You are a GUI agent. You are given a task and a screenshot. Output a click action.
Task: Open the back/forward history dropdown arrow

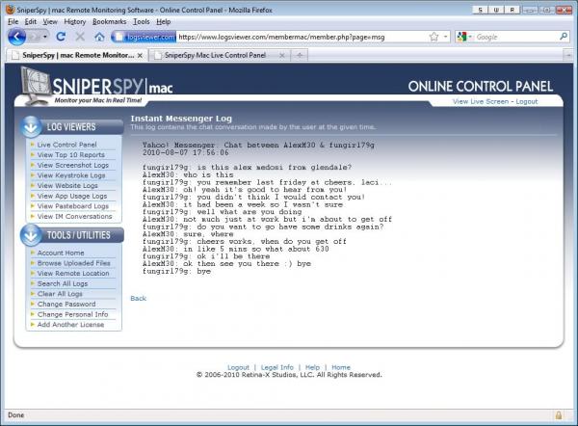pyautogui.click(x=45, y=37)
